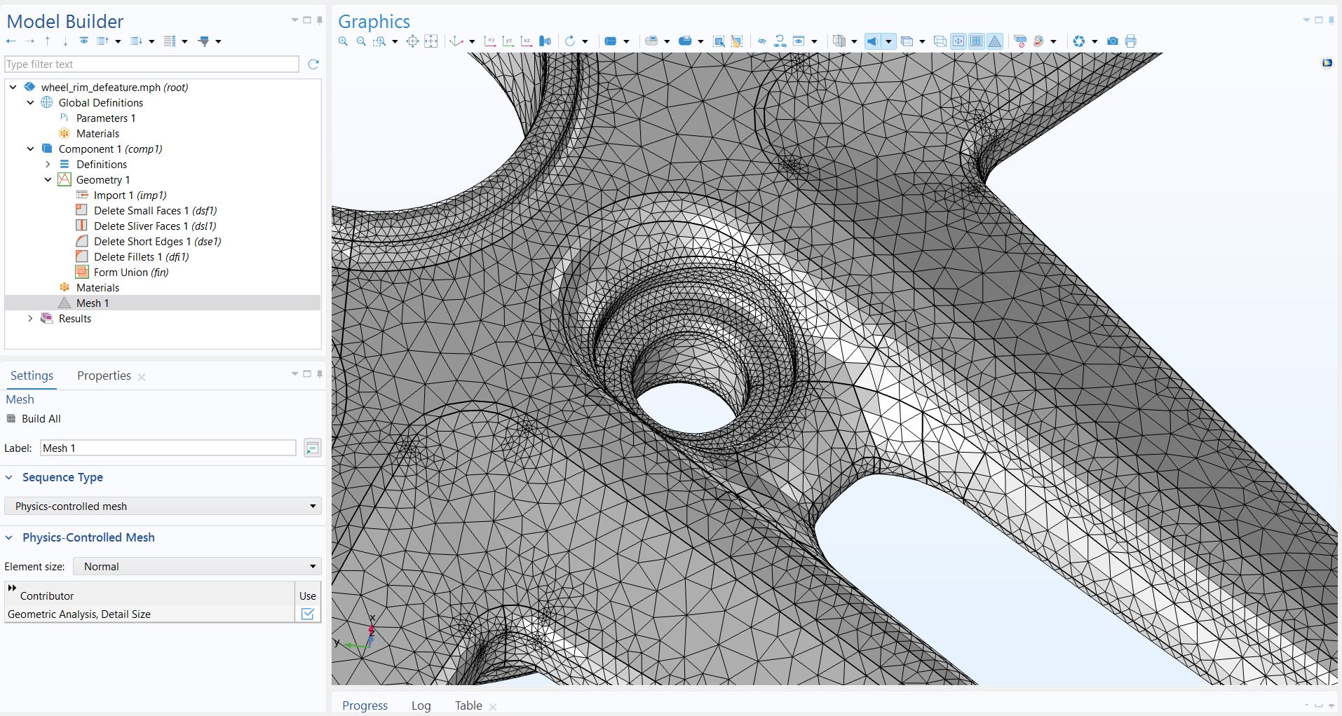Toggle the wireframe rendering icon
This screenshot has width=1342, height=716.
click(x=940, y=41)
